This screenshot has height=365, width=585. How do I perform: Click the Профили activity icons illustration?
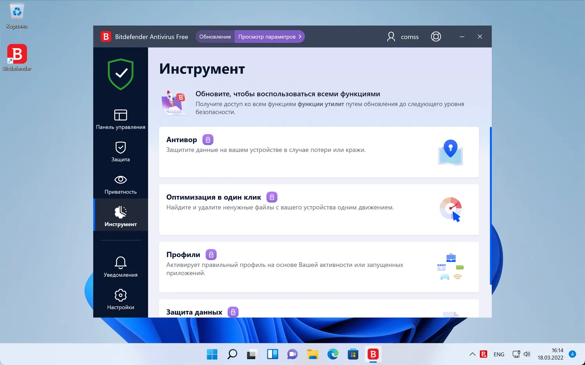click(451, 267)
